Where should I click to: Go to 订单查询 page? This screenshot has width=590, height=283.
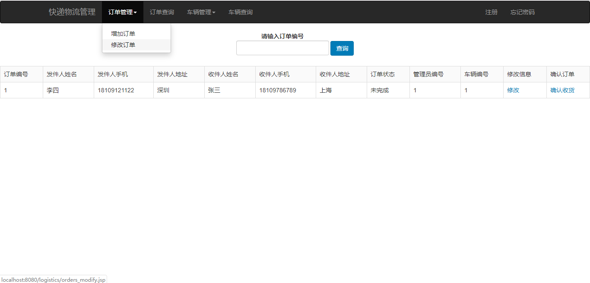[x=162, y=12]
